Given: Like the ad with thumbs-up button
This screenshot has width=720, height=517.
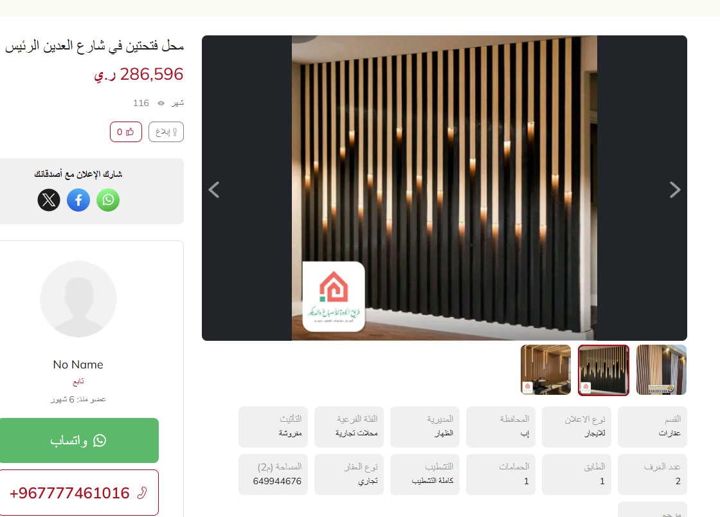Looking at the screenshot, I should tap(126, 132).
